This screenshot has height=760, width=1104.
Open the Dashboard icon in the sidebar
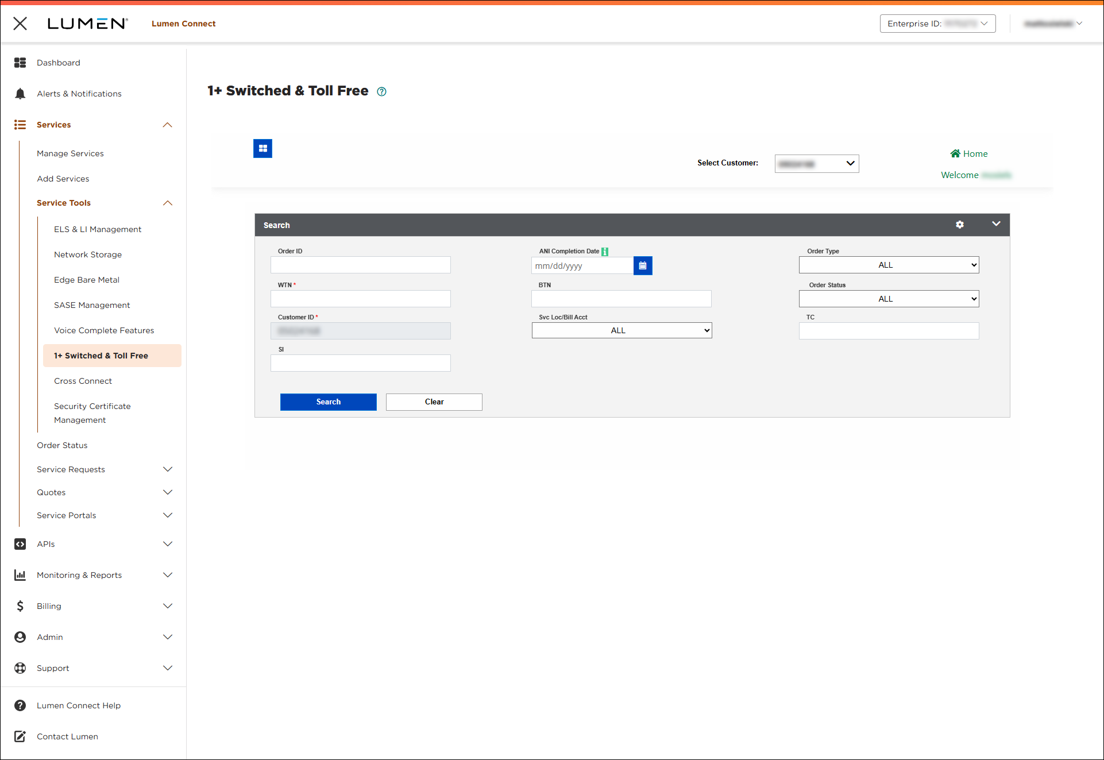pyautogui.click(x=20, y=63)
